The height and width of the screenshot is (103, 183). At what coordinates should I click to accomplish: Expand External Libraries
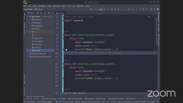point(27,54)
